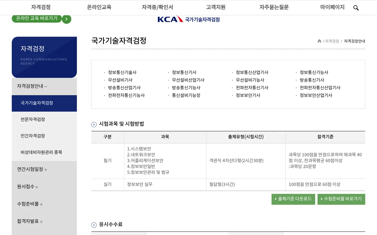Click the home icon in breadcrumb
Viewport: 377px width, 235px height.
click(x=319, y=41)
